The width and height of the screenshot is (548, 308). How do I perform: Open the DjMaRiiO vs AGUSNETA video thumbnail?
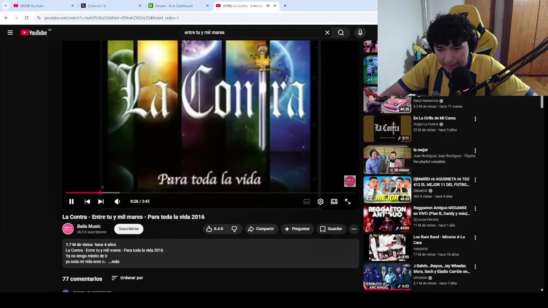[x=387, y=189]
